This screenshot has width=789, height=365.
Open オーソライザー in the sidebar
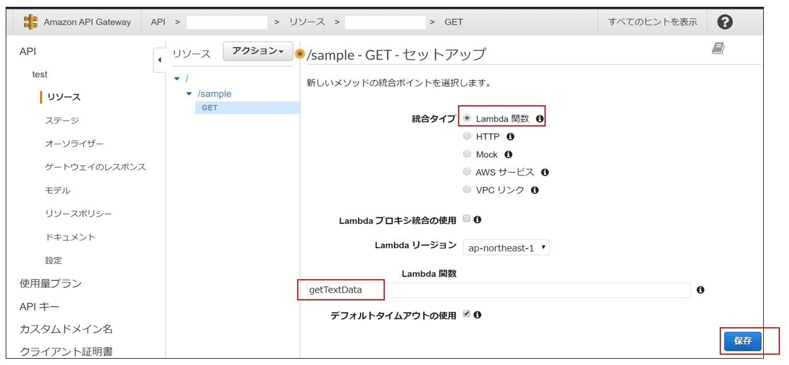click(74, 144)
